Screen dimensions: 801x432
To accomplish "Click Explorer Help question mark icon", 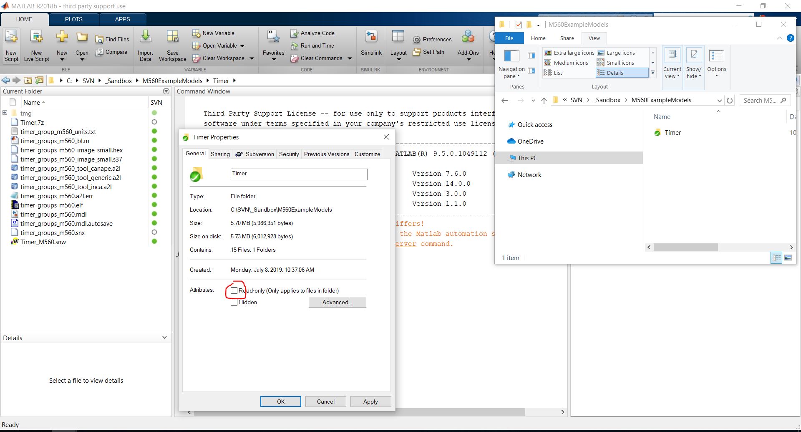I will pos(790,38).
